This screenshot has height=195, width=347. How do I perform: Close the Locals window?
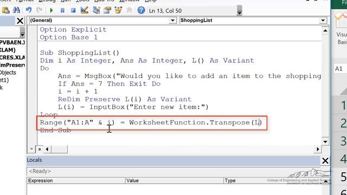pyautogui.click(x=325, y=161)
